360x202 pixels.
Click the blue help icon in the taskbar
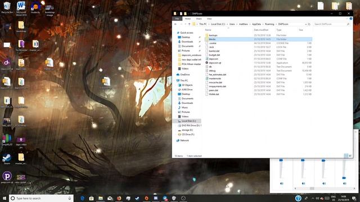tap(298, 198)
